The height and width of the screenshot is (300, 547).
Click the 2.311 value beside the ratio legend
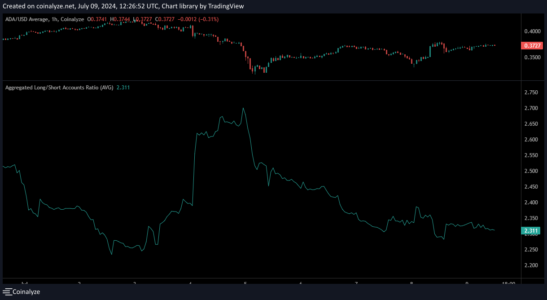click(123, 88)
